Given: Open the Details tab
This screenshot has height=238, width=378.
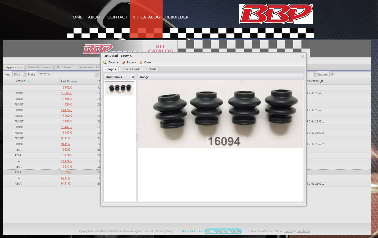Looking at the screenshot, I should pyautogui.click(x=151, y=69).
